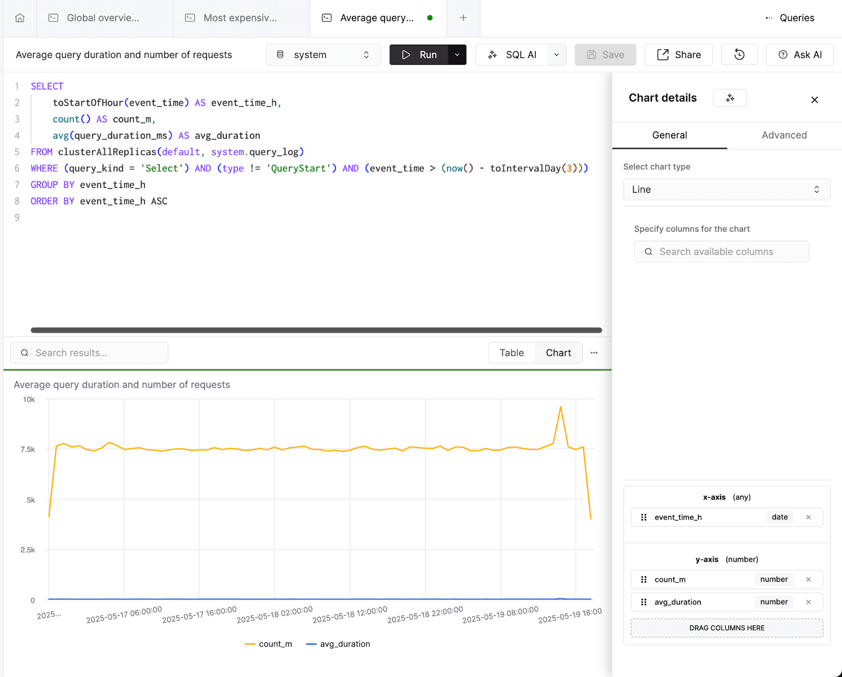842x677 pixels.
Task: Toggle the count_m legend series
Action: [x=268, y=644]
